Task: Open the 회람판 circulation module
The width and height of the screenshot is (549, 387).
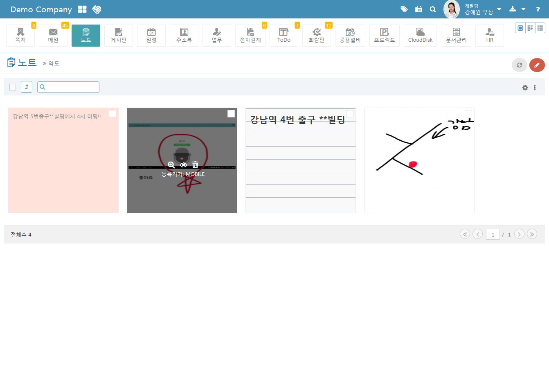Action: (x=317, y=36)
